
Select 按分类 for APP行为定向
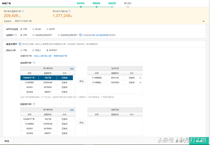(34, 29)
